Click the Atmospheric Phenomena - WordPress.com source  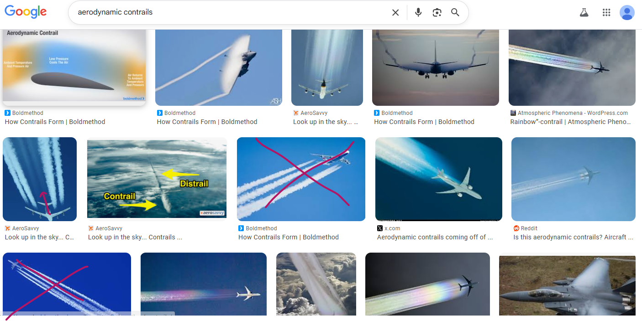(x=573, y=113)
